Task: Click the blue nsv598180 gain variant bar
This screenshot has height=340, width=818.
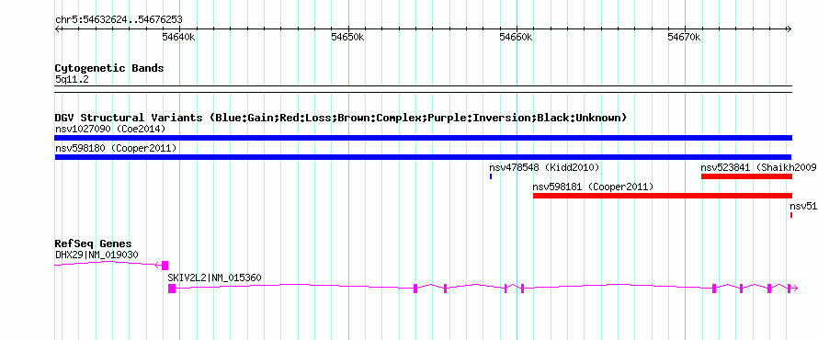Action: coord(423,157)
